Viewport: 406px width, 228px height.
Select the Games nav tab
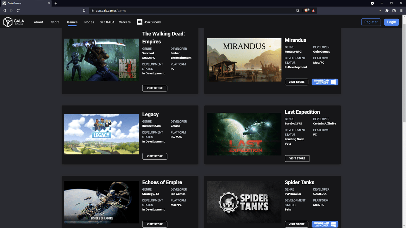coord(72,22)
